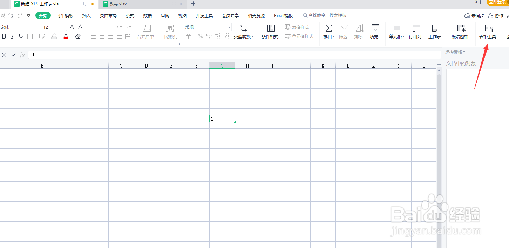Viewport: 509px width, 248px height.
Task: Apply red font color
Action: click(x=66, y=36)
